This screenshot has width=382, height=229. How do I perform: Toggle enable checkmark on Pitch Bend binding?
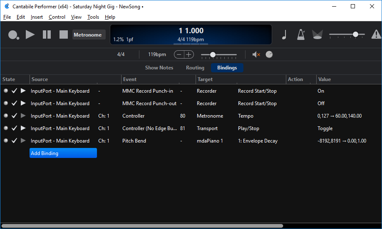(14, 140)
